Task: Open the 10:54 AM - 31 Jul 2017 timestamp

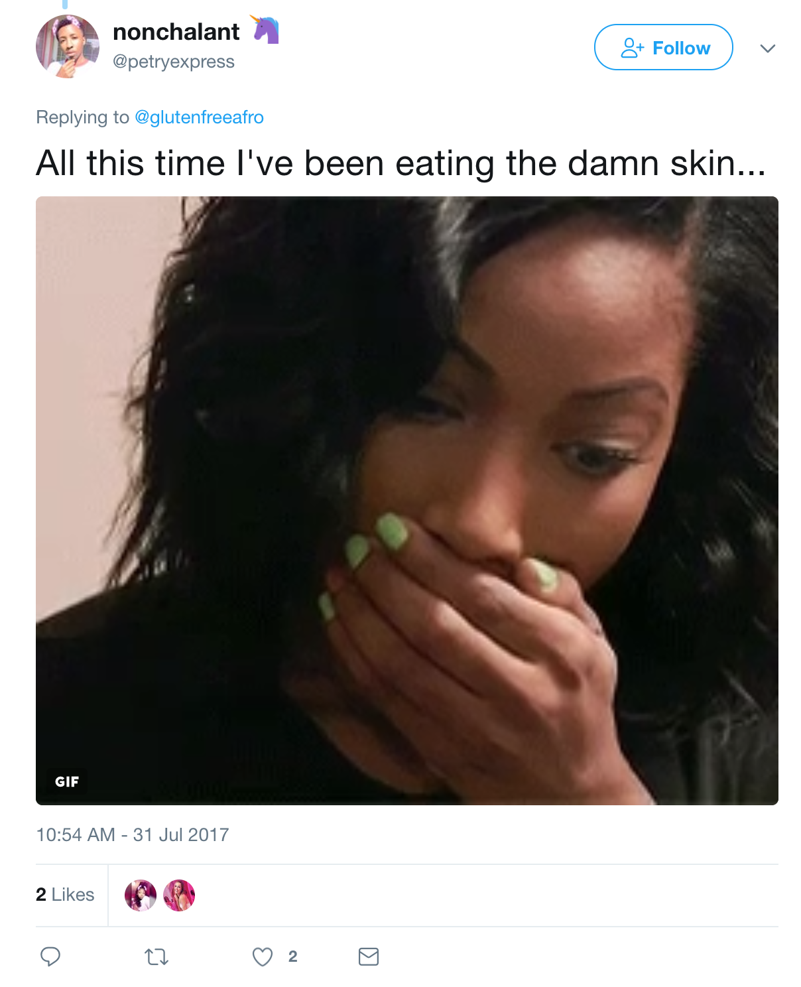Action: coord(133,834)
